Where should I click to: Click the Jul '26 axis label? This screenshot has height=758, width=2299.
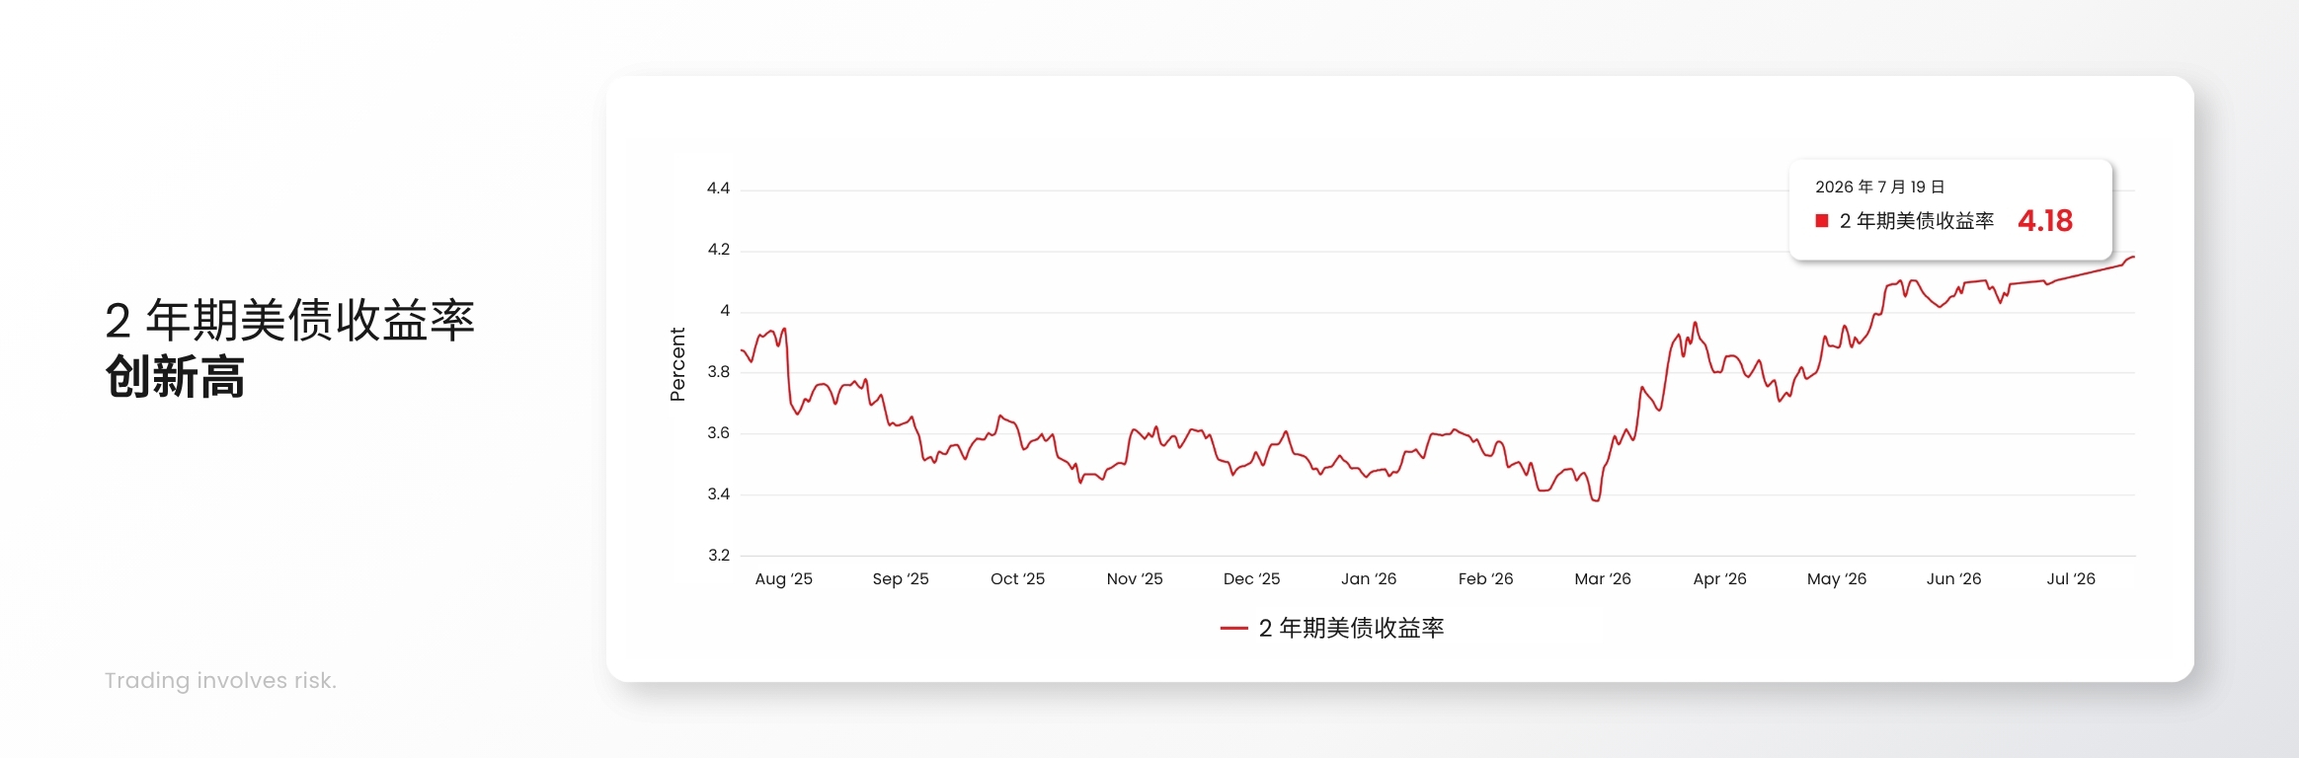coord(2071,579)
